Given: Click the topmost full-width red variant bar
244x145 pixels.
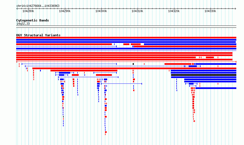Looking at the screenshot, I should [126, 38].
